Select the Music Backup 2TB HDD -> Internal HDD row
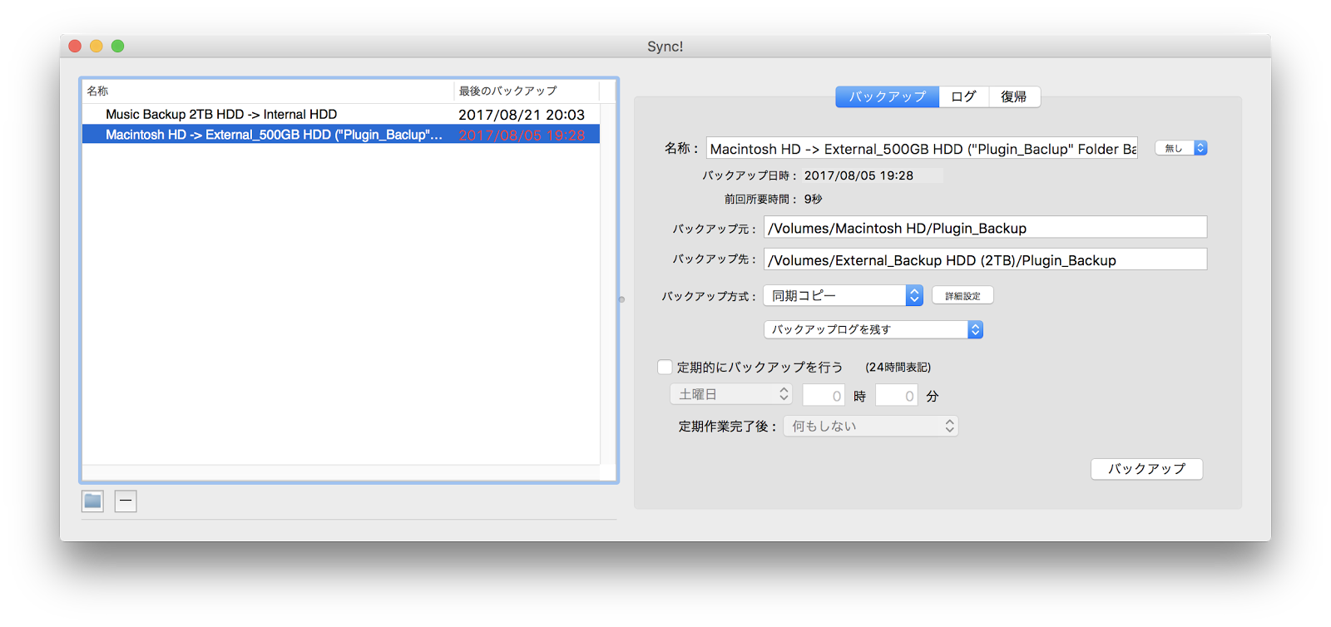 (x=341, y=114)
